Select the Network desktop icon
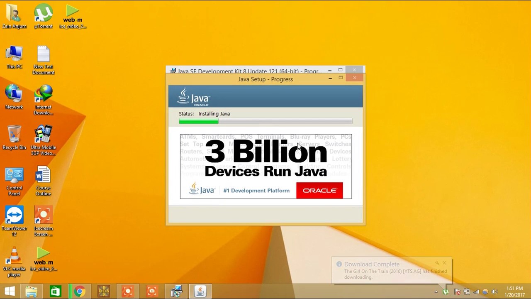The image size is (531, 299). point(14,98)
